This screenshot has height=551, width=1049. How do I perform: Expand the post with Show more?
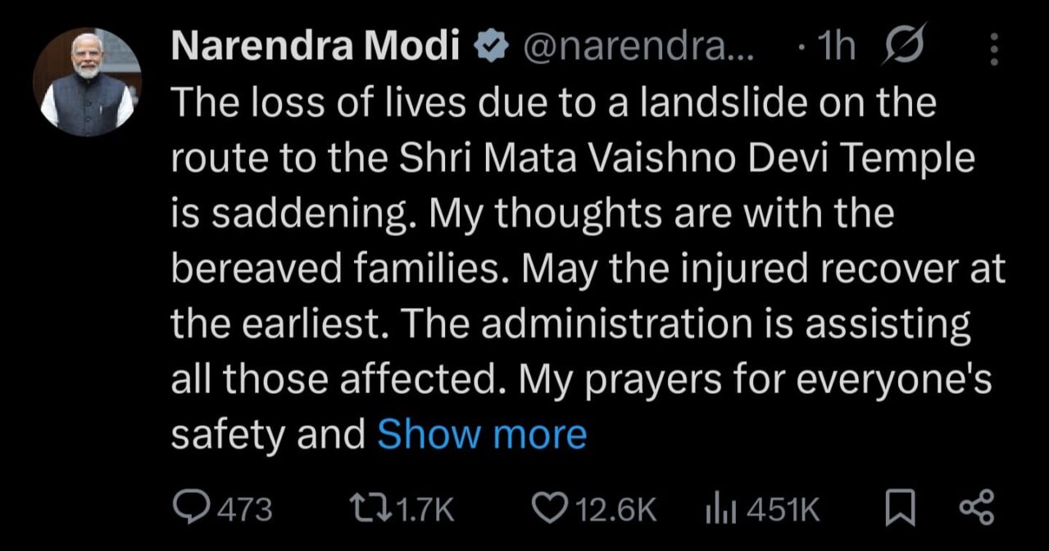(482, 435)
